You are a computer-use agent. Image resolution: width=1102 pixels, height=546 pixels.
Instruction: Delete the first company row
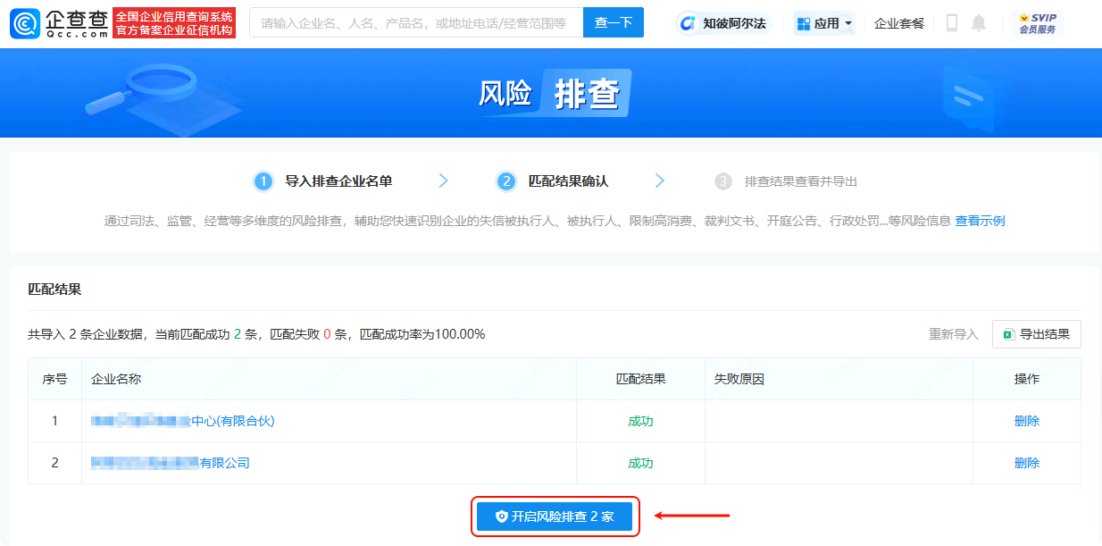(1026, 421)
